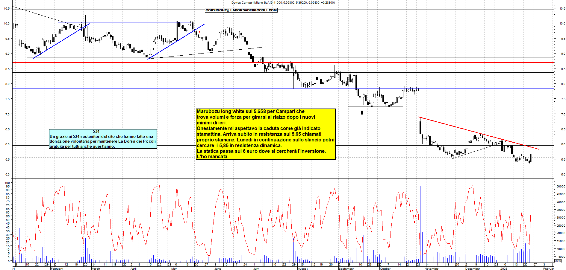
Task: Click the "April" month label on the time axis
Action: pos(134,269)
